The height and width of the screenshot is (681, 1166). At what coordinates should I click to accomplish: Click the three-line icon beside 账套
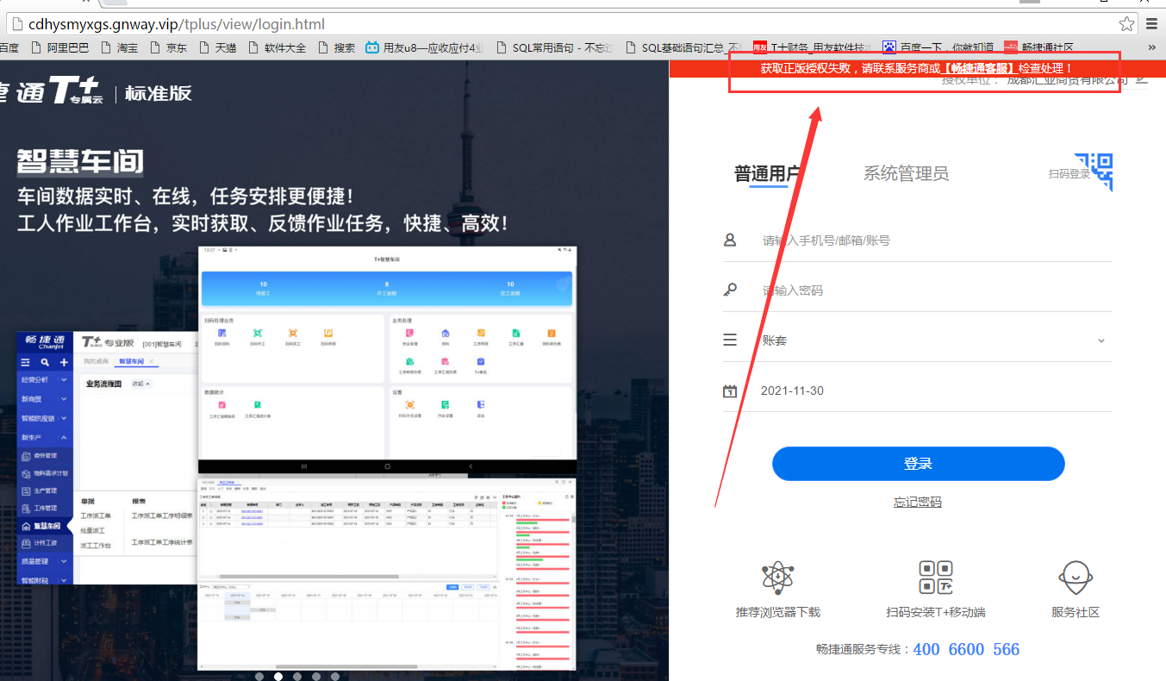[x=730, y=340]
